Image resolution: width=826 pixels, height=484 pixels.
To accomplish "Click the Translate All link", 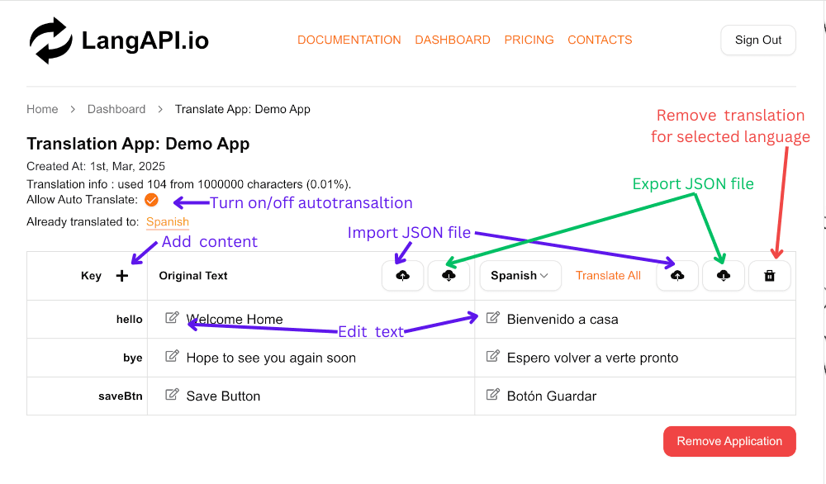I will coord(608,276).
